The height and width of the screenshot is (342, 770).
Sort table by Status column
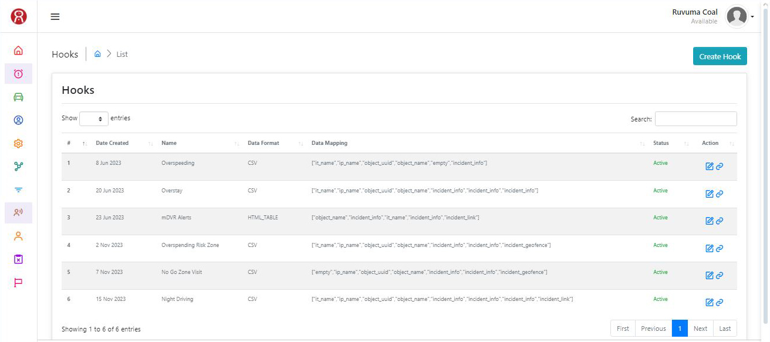(661, 143)
